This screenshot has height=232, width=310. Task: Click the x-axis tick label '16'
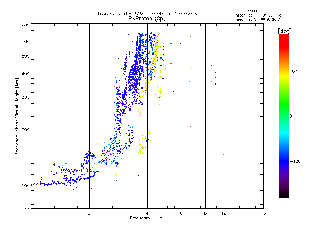coord(263,213)
